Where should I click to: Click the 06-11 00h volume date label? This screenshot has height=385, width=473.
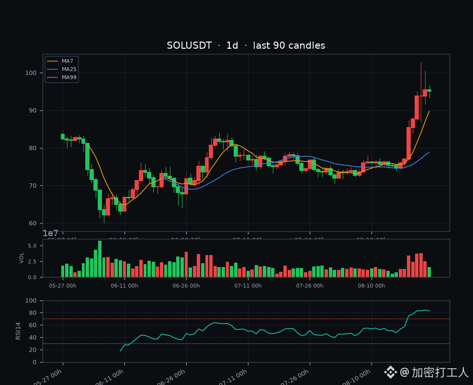124,286
